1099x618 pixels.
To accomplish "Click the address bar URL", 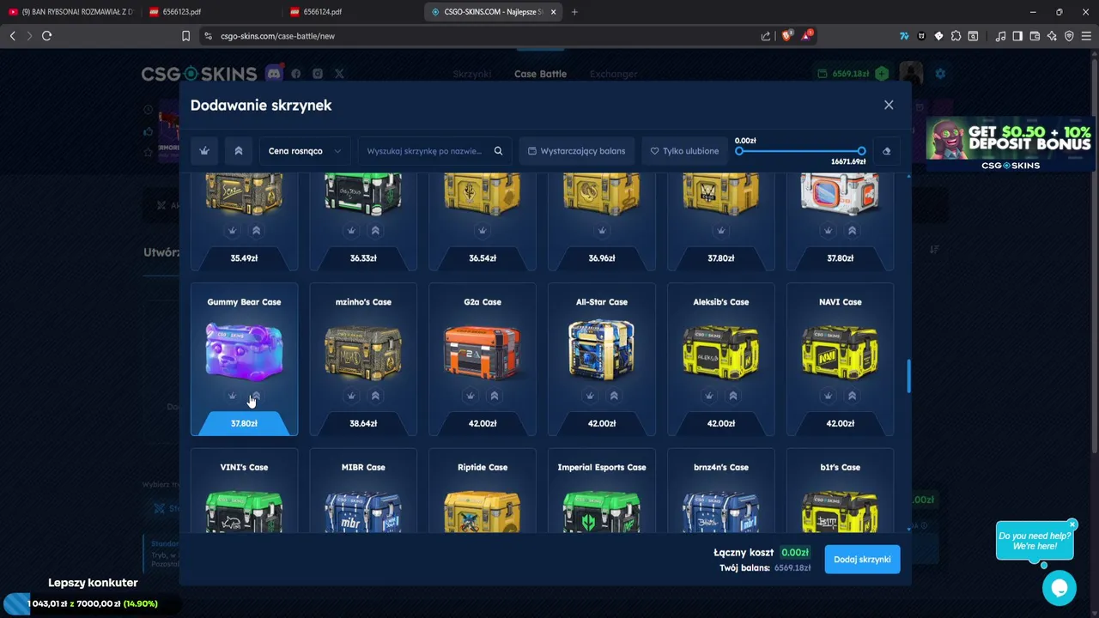I will click(x=277, y=36).
